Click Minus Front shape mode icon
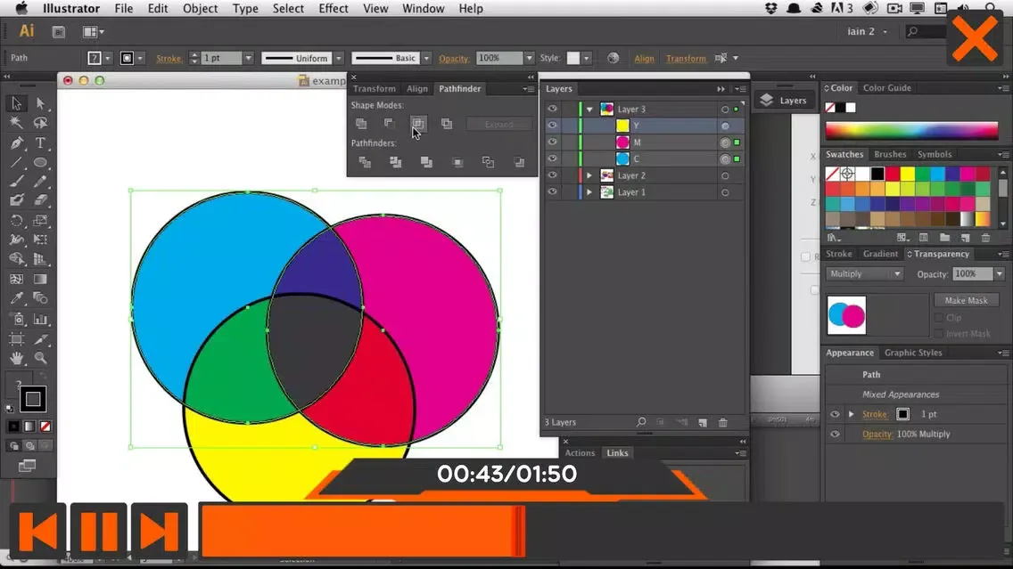The image size is (1013, 569). pyautogui.click(x=390, y=123)
